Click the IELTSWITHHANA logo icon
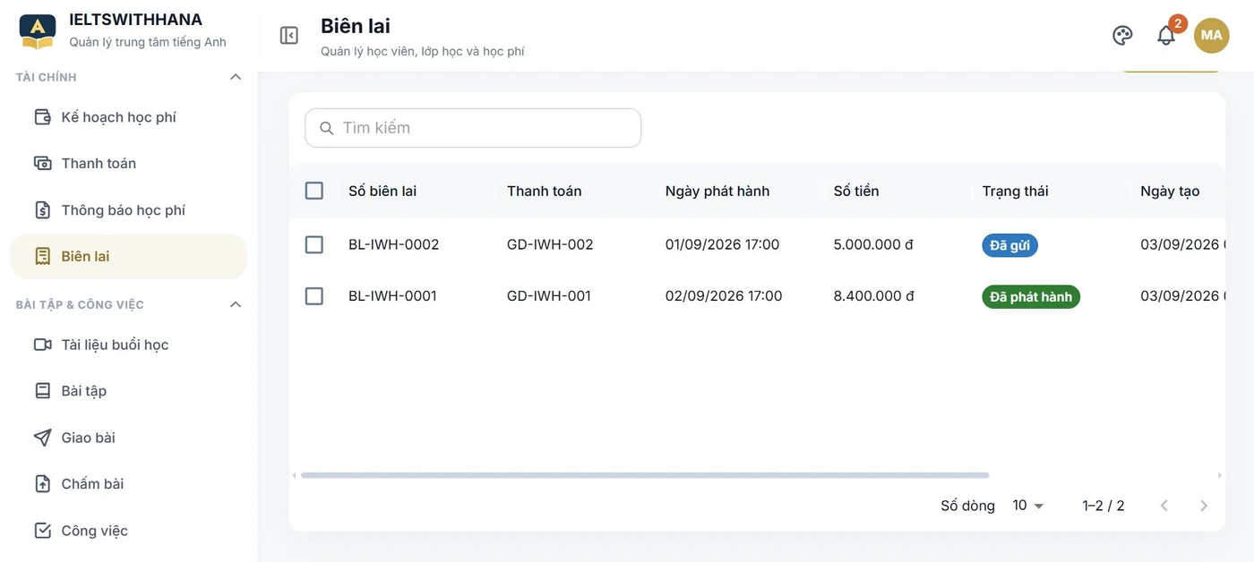Image resolution: width=1254 pixels, height=562 pixels. 38,31
